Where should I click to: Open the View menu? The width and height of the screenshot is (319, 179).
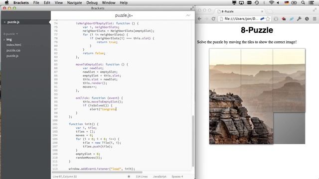pos(59,2)
